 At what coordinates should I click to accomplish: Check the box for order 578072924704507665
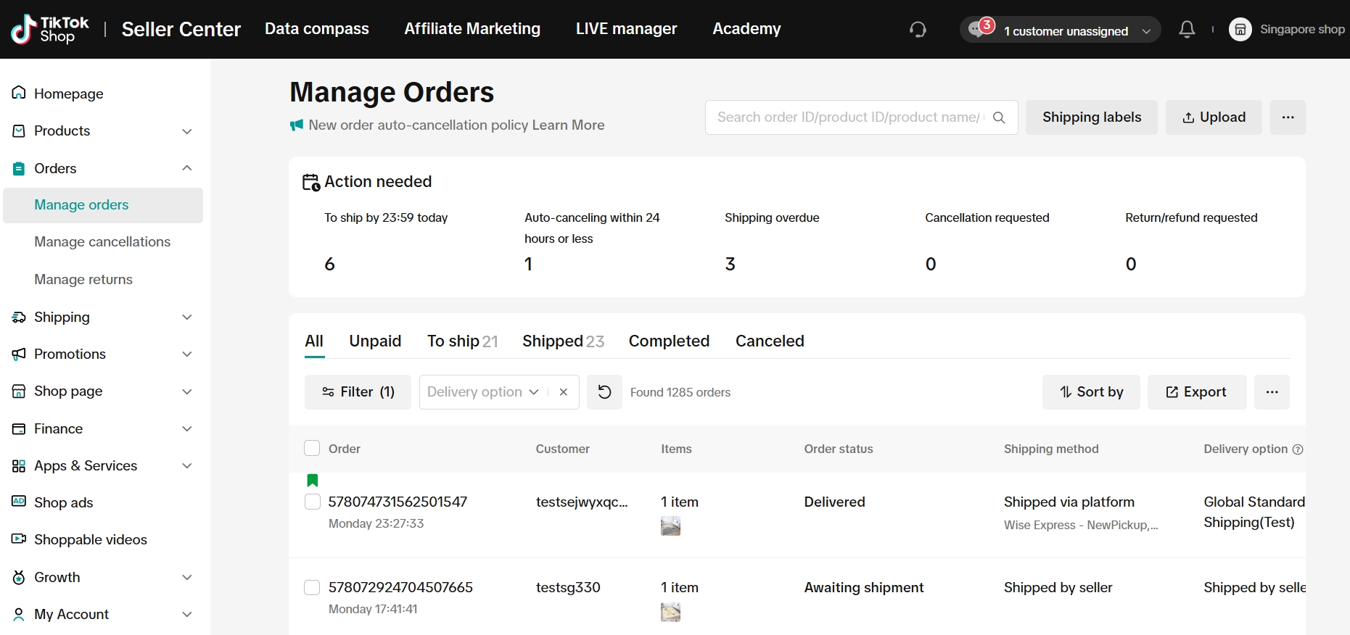pyautogui.click(x=313, y=587)
